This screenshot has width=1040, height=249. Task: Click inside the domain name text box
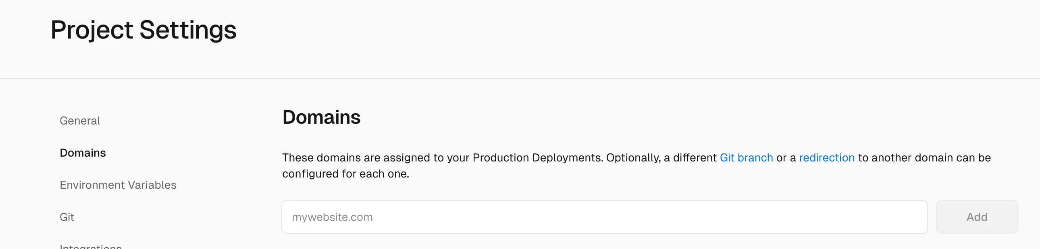point(604,217)
